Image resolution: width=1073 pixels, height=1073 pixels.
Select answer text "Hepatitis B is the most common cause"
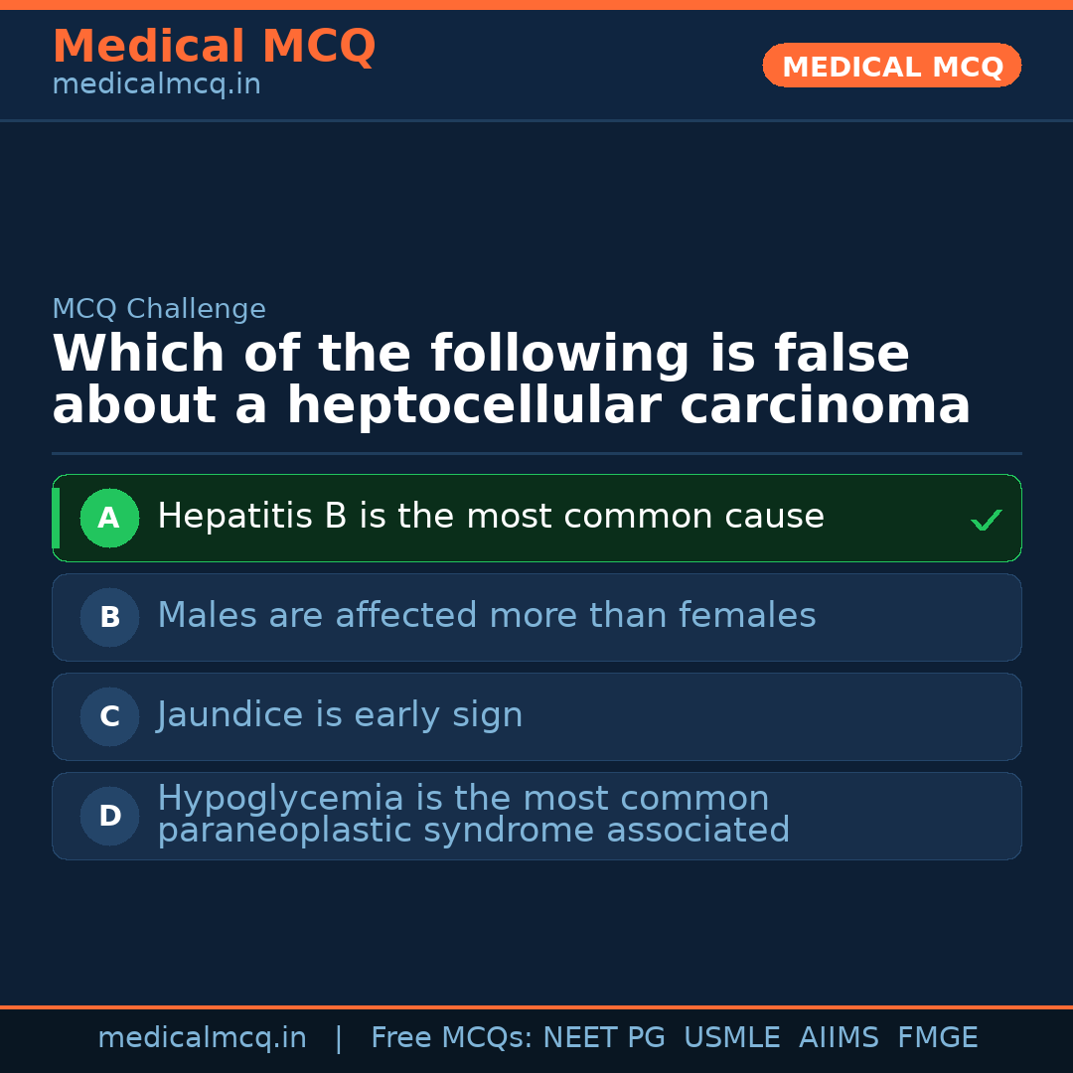point(491,517)
